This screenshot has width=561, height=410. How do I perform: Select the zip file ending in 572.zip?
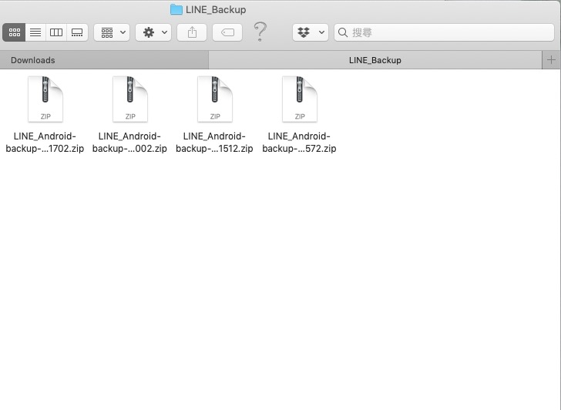300,99
